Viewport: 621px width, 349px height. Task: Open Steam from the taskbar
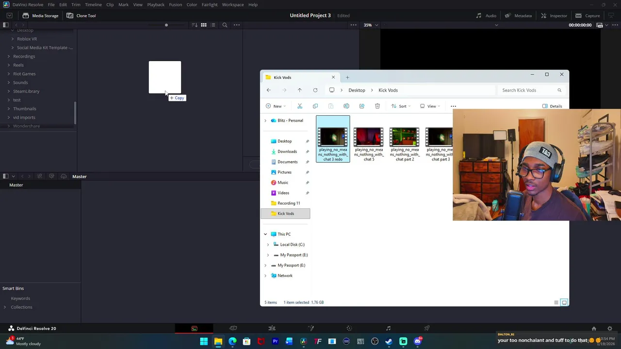389,341
